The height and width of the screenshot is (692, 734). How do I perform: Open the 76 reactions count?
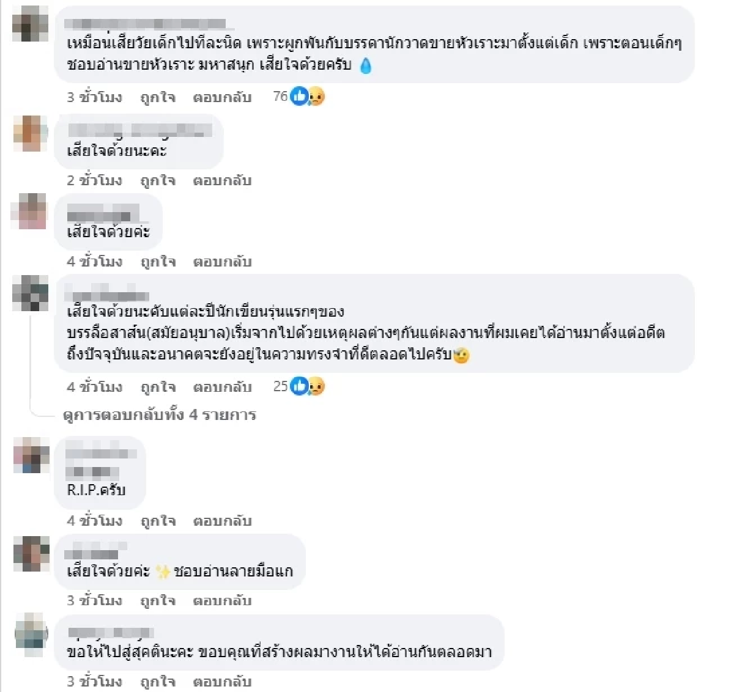click(280, 97)
